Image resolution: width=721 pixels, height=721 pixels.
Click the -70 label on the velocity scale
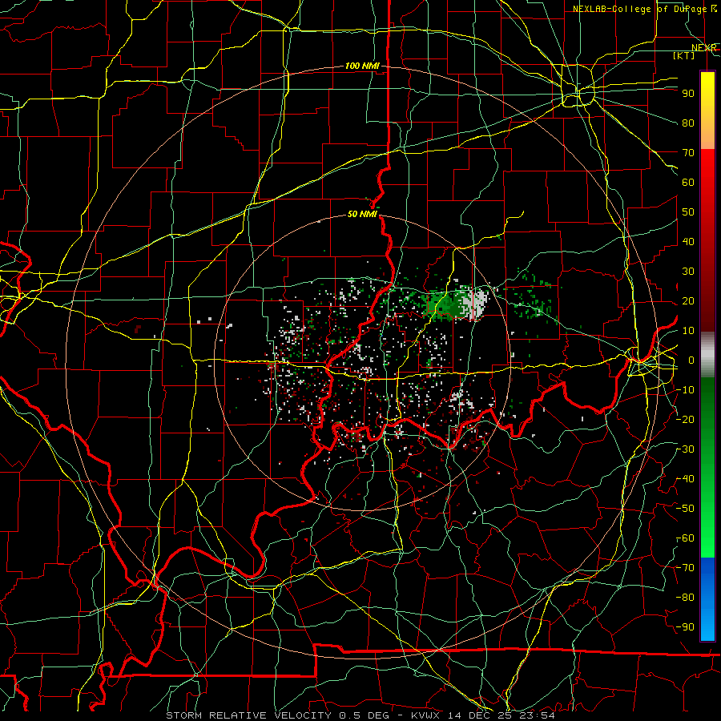pos(686,568)
